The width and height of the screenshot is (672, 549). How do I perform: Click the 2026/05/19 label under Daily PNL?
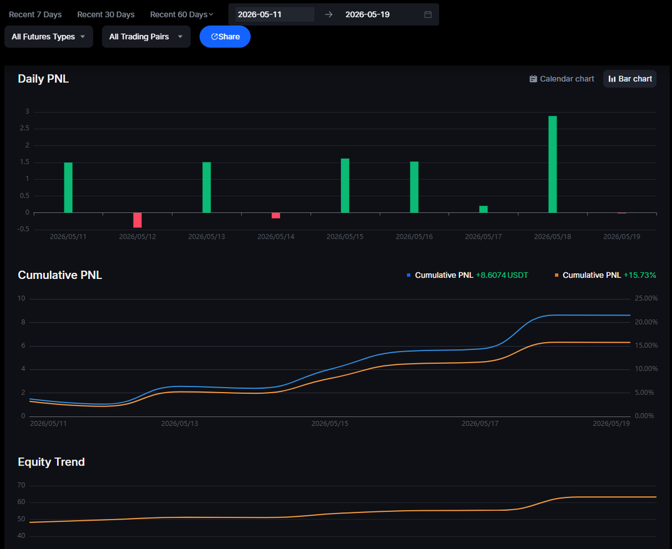click(622, 237)
